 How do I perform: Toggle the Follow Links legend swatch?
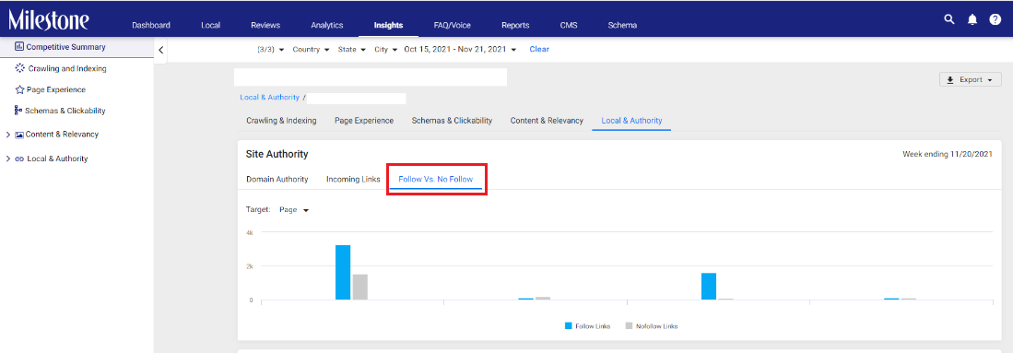click(x=569, y=326)
